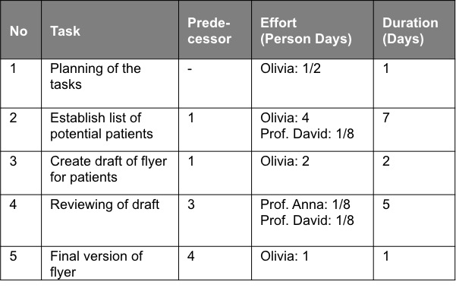
Task: Click the 'Reviewing of draft' cell
Action: click(x=110, y=220)
